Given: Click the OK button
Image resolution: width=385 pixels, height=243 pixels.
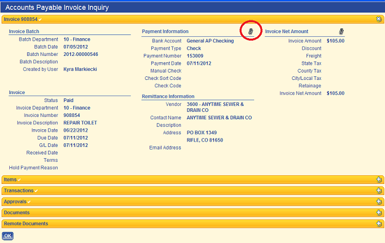Looking at the screenshot, I should tap(7, 236).
